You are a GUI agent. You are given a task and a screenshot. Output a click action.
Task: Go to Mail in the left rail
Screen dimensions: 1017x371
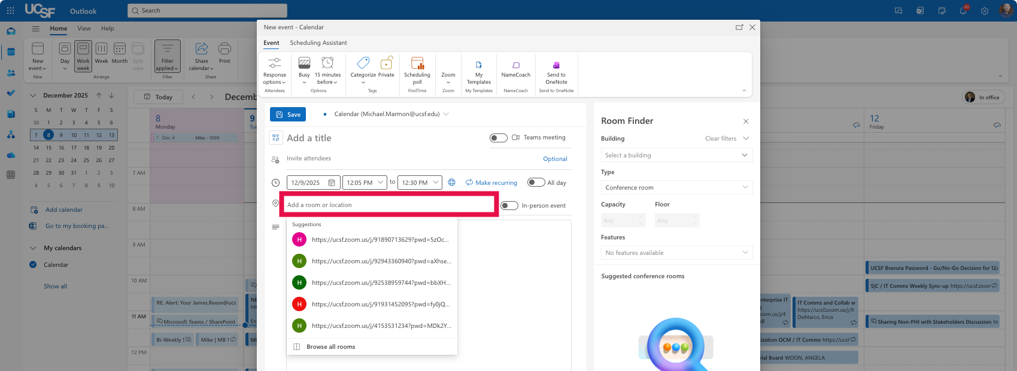11,31
